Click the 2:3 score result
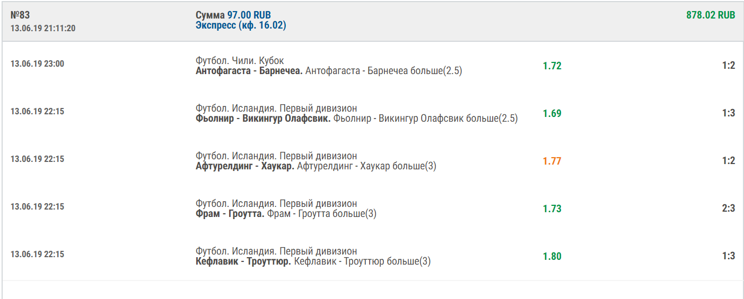This screenshot has height=299, width=744. [x=728, y=209]
